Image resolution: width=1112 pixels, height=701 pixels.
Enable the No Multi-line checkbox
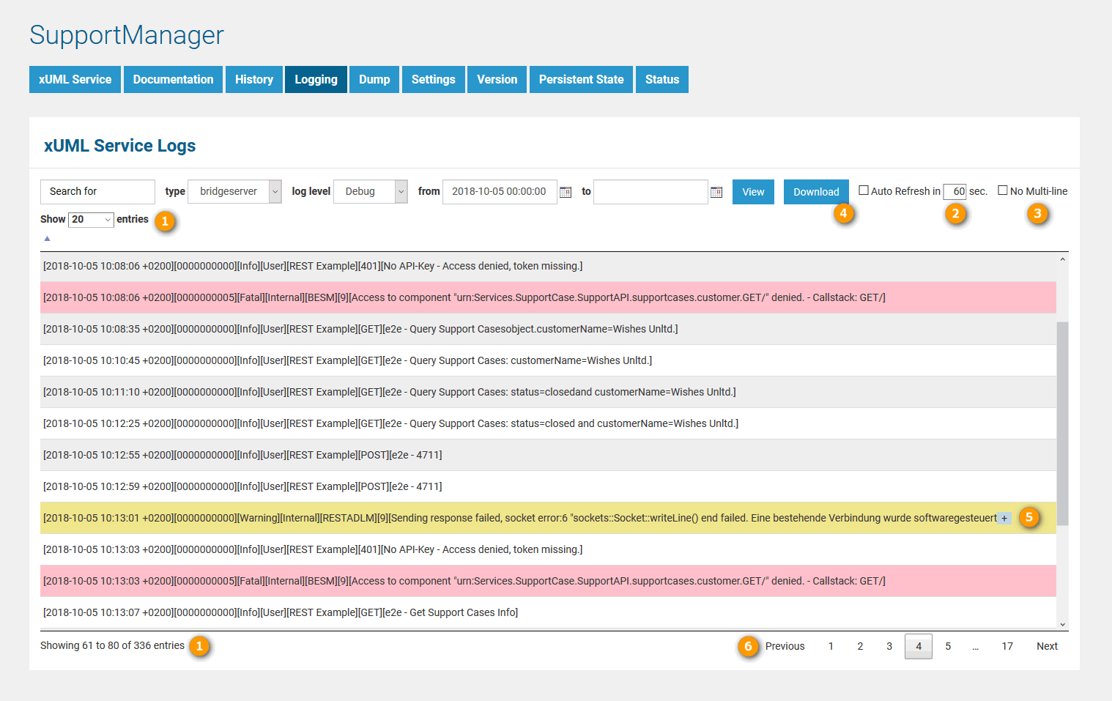coord(1003,190)
